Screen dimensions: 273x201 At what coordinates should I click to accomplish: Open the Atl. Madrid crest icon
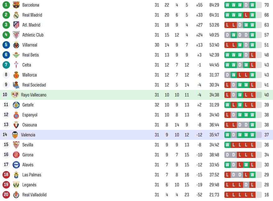(x=16, y=25)
